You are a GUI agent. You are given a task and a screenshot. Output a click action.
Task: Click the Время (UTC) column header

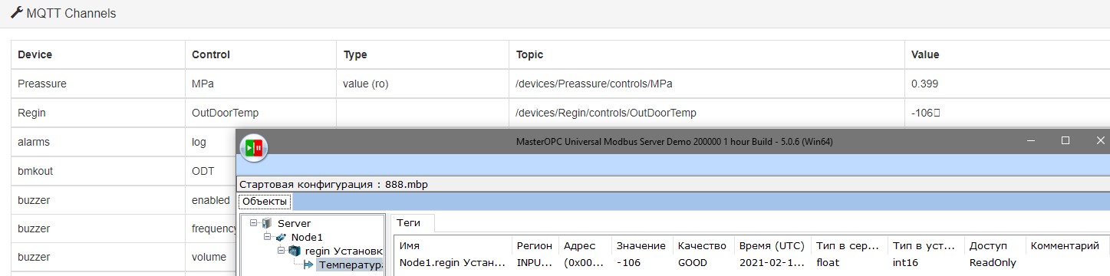(x=771, y=245)
